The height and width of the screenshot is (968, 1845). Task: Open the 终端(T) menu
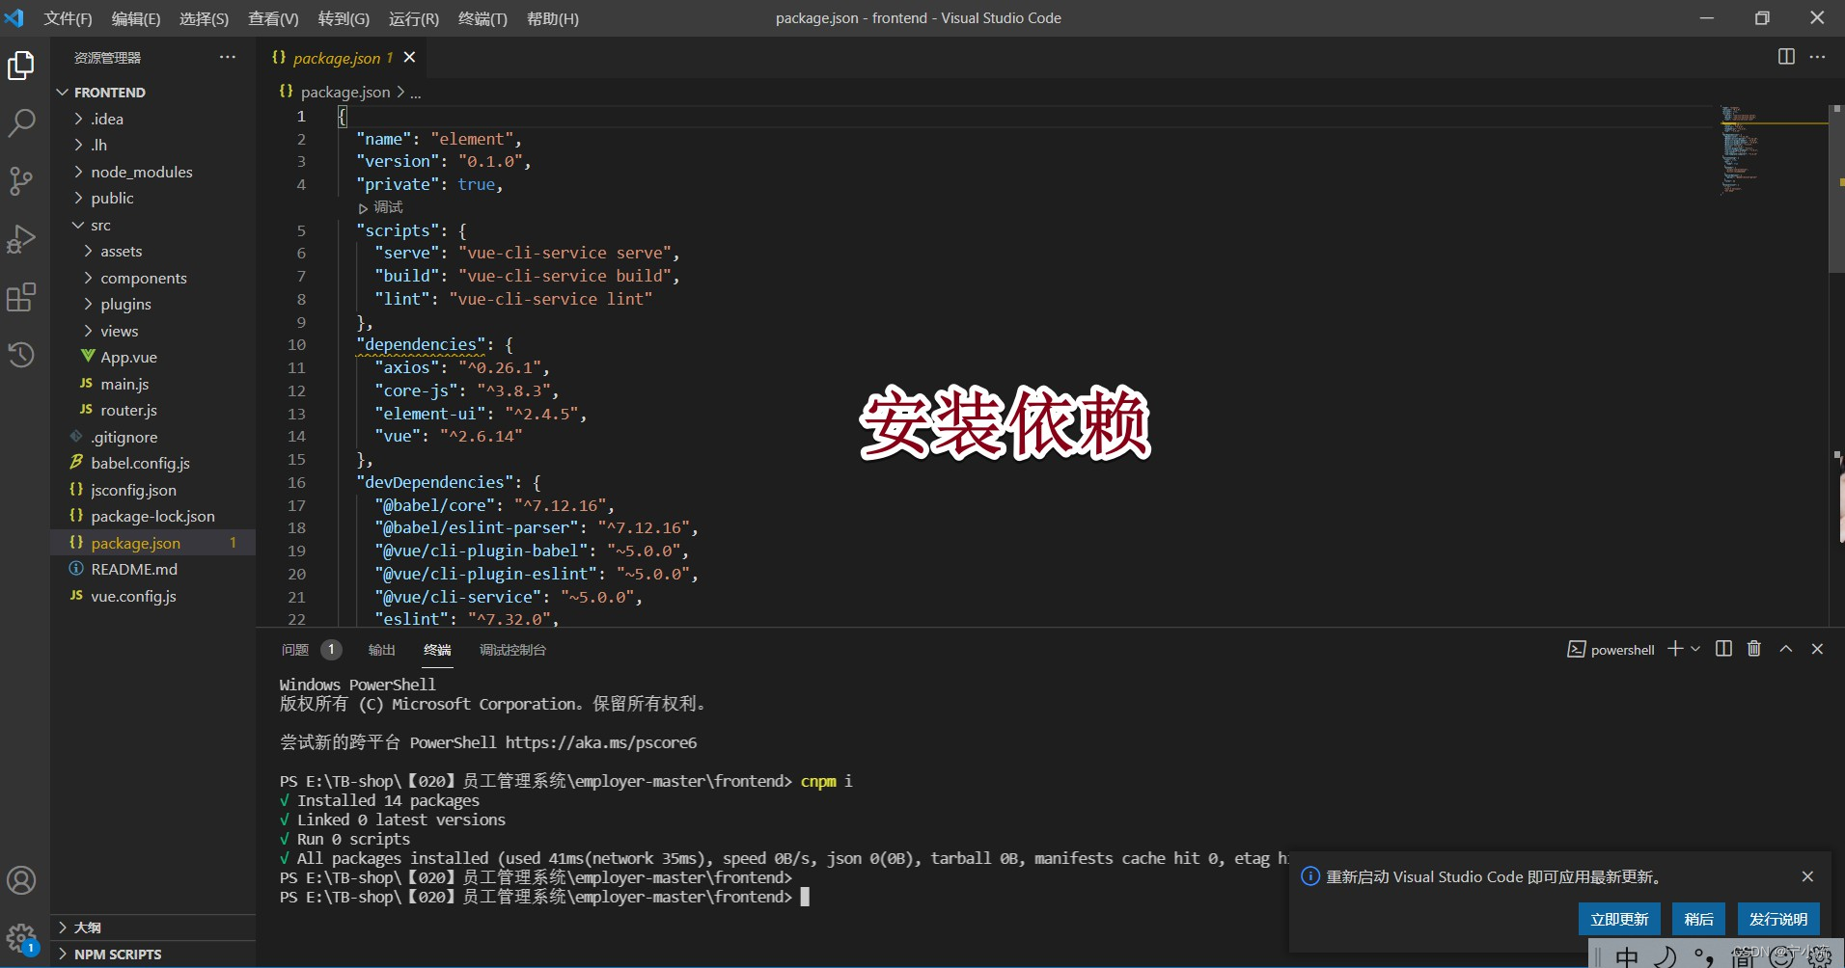click(x=482, y=18)
